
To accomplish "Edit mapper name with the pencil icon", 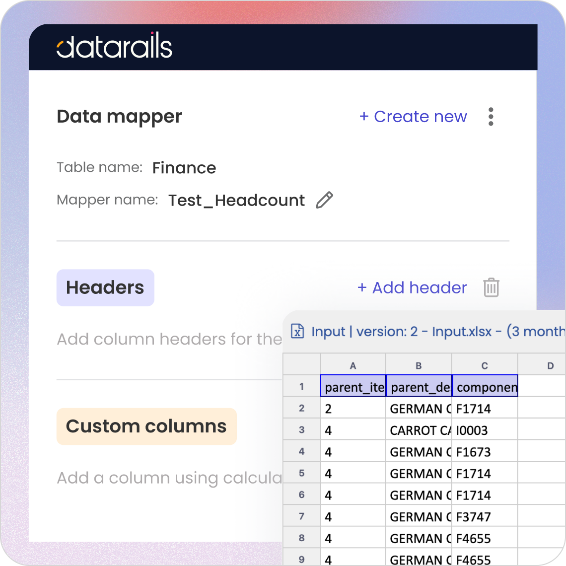I will pyautogui.click(x=324, y=200).
